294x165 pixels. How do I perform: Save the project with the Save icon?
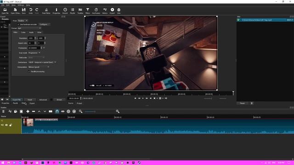click(x=23, y=11)
